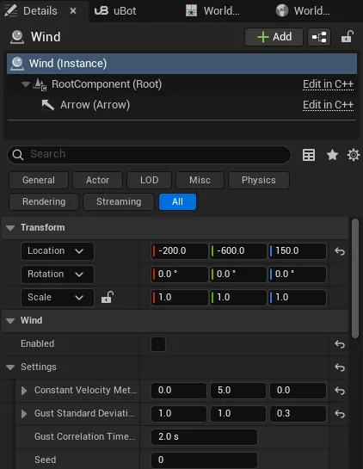Click the Details panel vertical scrollbar
Viewport: 363px width, 469px height.
pyautogui.click(x=355, y=279)
